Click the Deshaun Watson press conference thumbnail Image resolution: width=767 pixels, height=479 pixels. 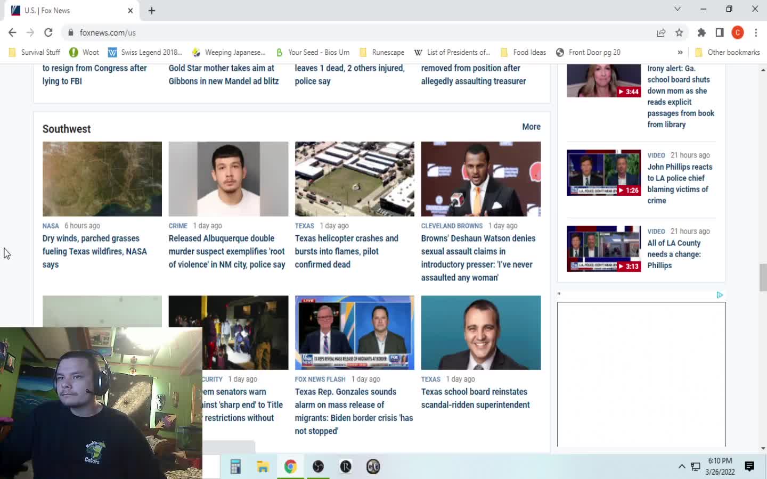481,179
